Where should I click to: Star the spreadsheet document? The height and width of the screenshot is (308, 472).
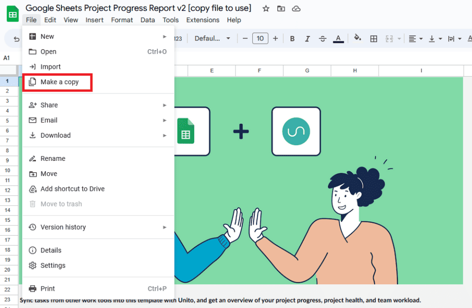coord(265,8)
